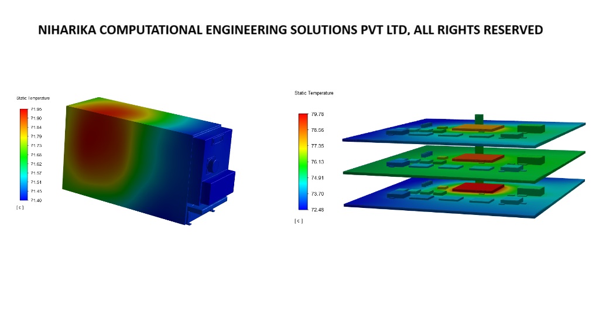
Task: Click the round connector on enclosure front panel
Action: click(x=213, y=166)
